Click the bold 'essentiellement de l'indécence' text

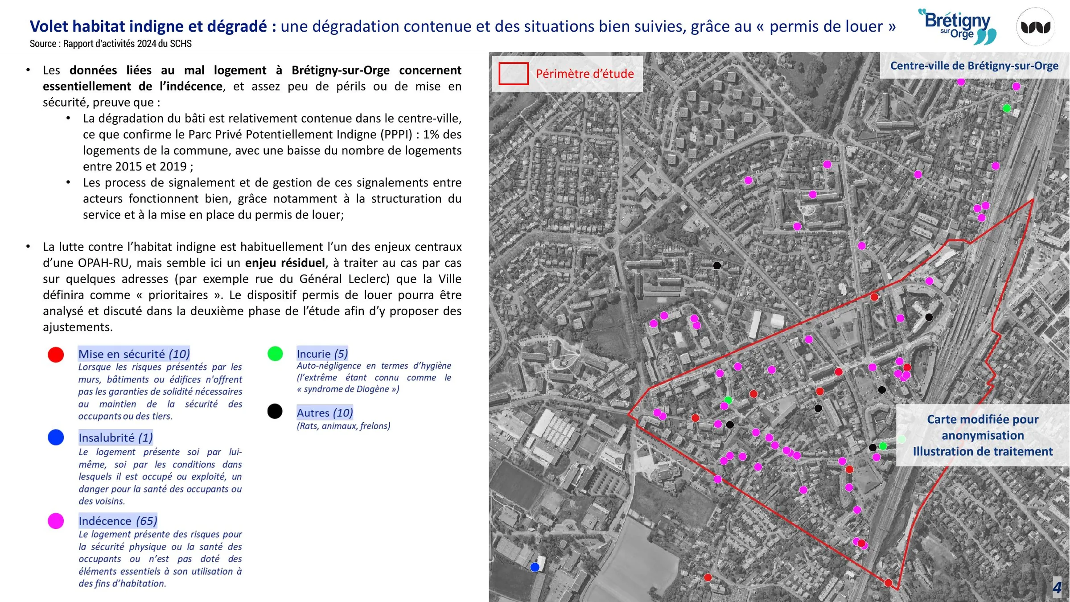(132, 86)
